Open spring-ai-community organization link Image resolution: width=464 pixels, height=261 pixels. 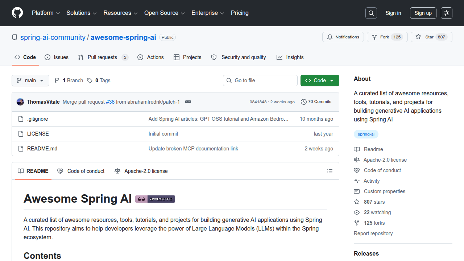click(x=53, y=37)
